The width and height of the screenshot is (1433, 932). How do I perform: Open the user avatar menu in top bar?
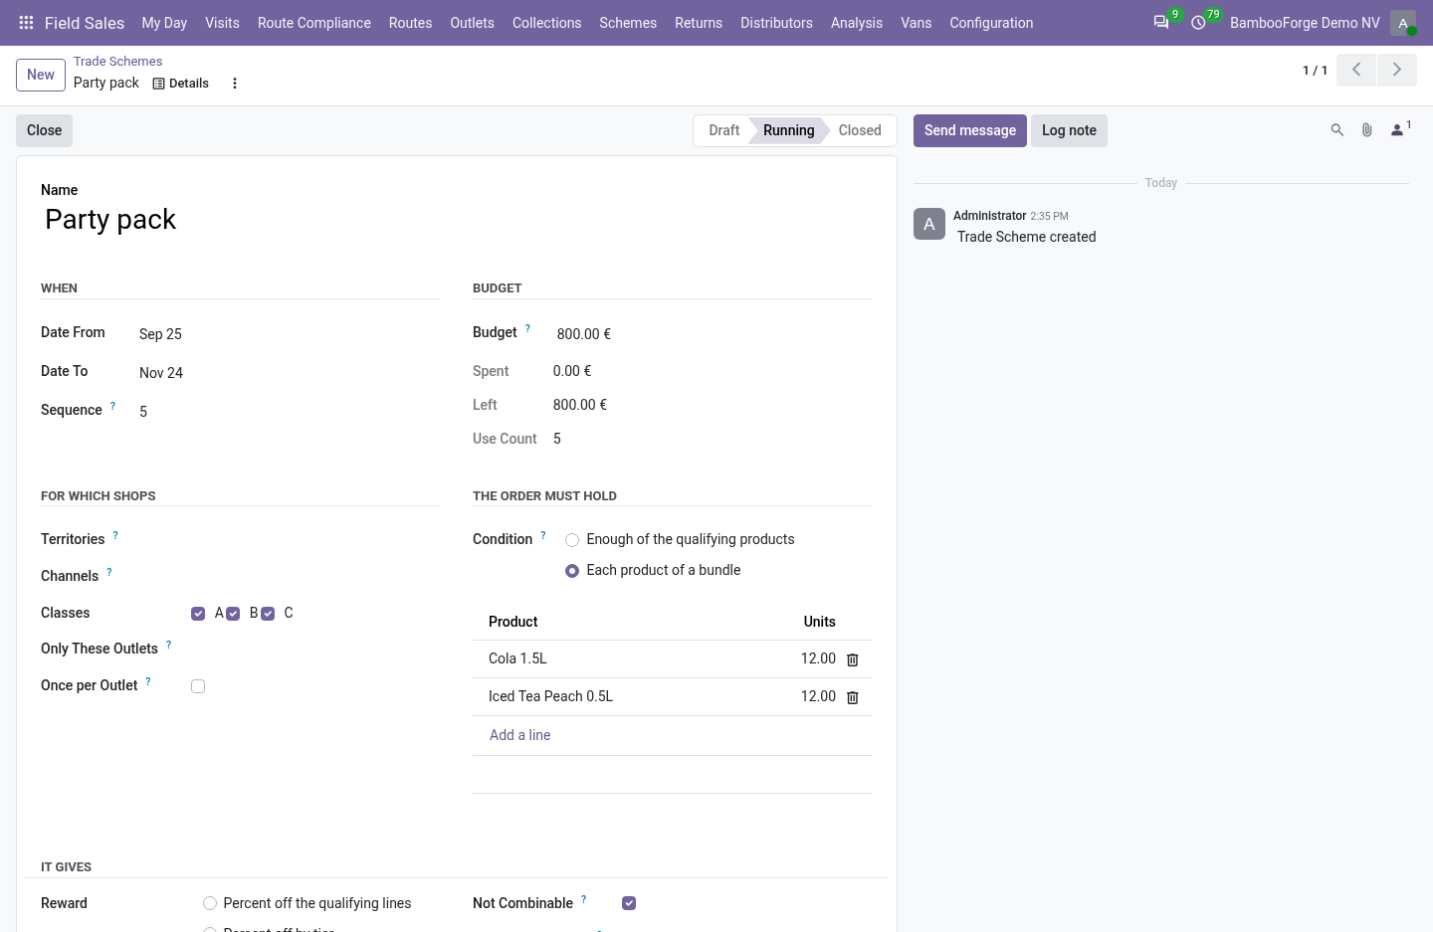point(1403,23)
